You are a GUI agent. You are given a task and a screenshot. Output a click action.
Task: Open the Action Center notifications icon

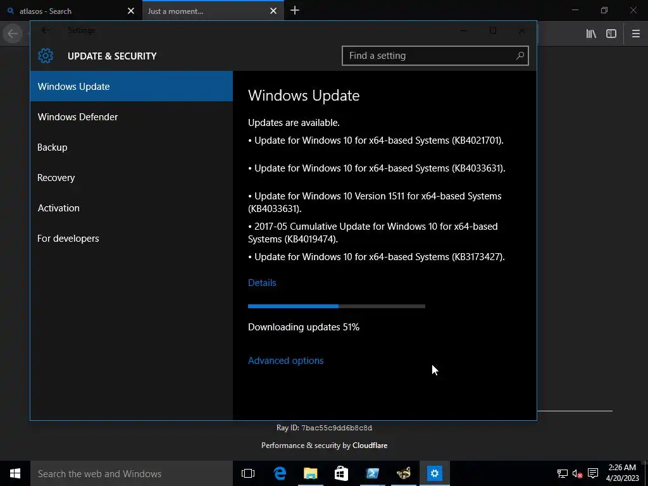pyautogui.click(x=593, y=473)
